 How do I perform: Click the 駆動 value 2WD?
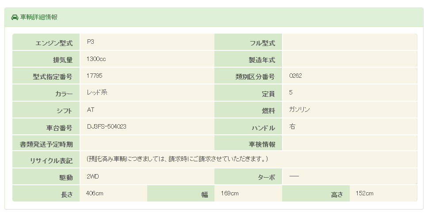point(93,176)
